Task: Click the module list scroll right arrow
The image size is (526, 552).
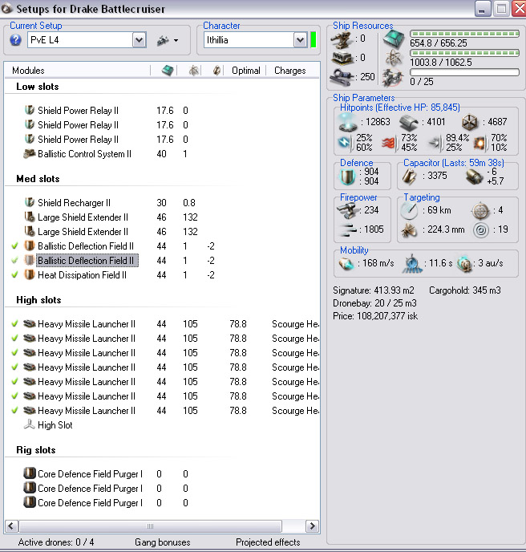Action: 312,526
